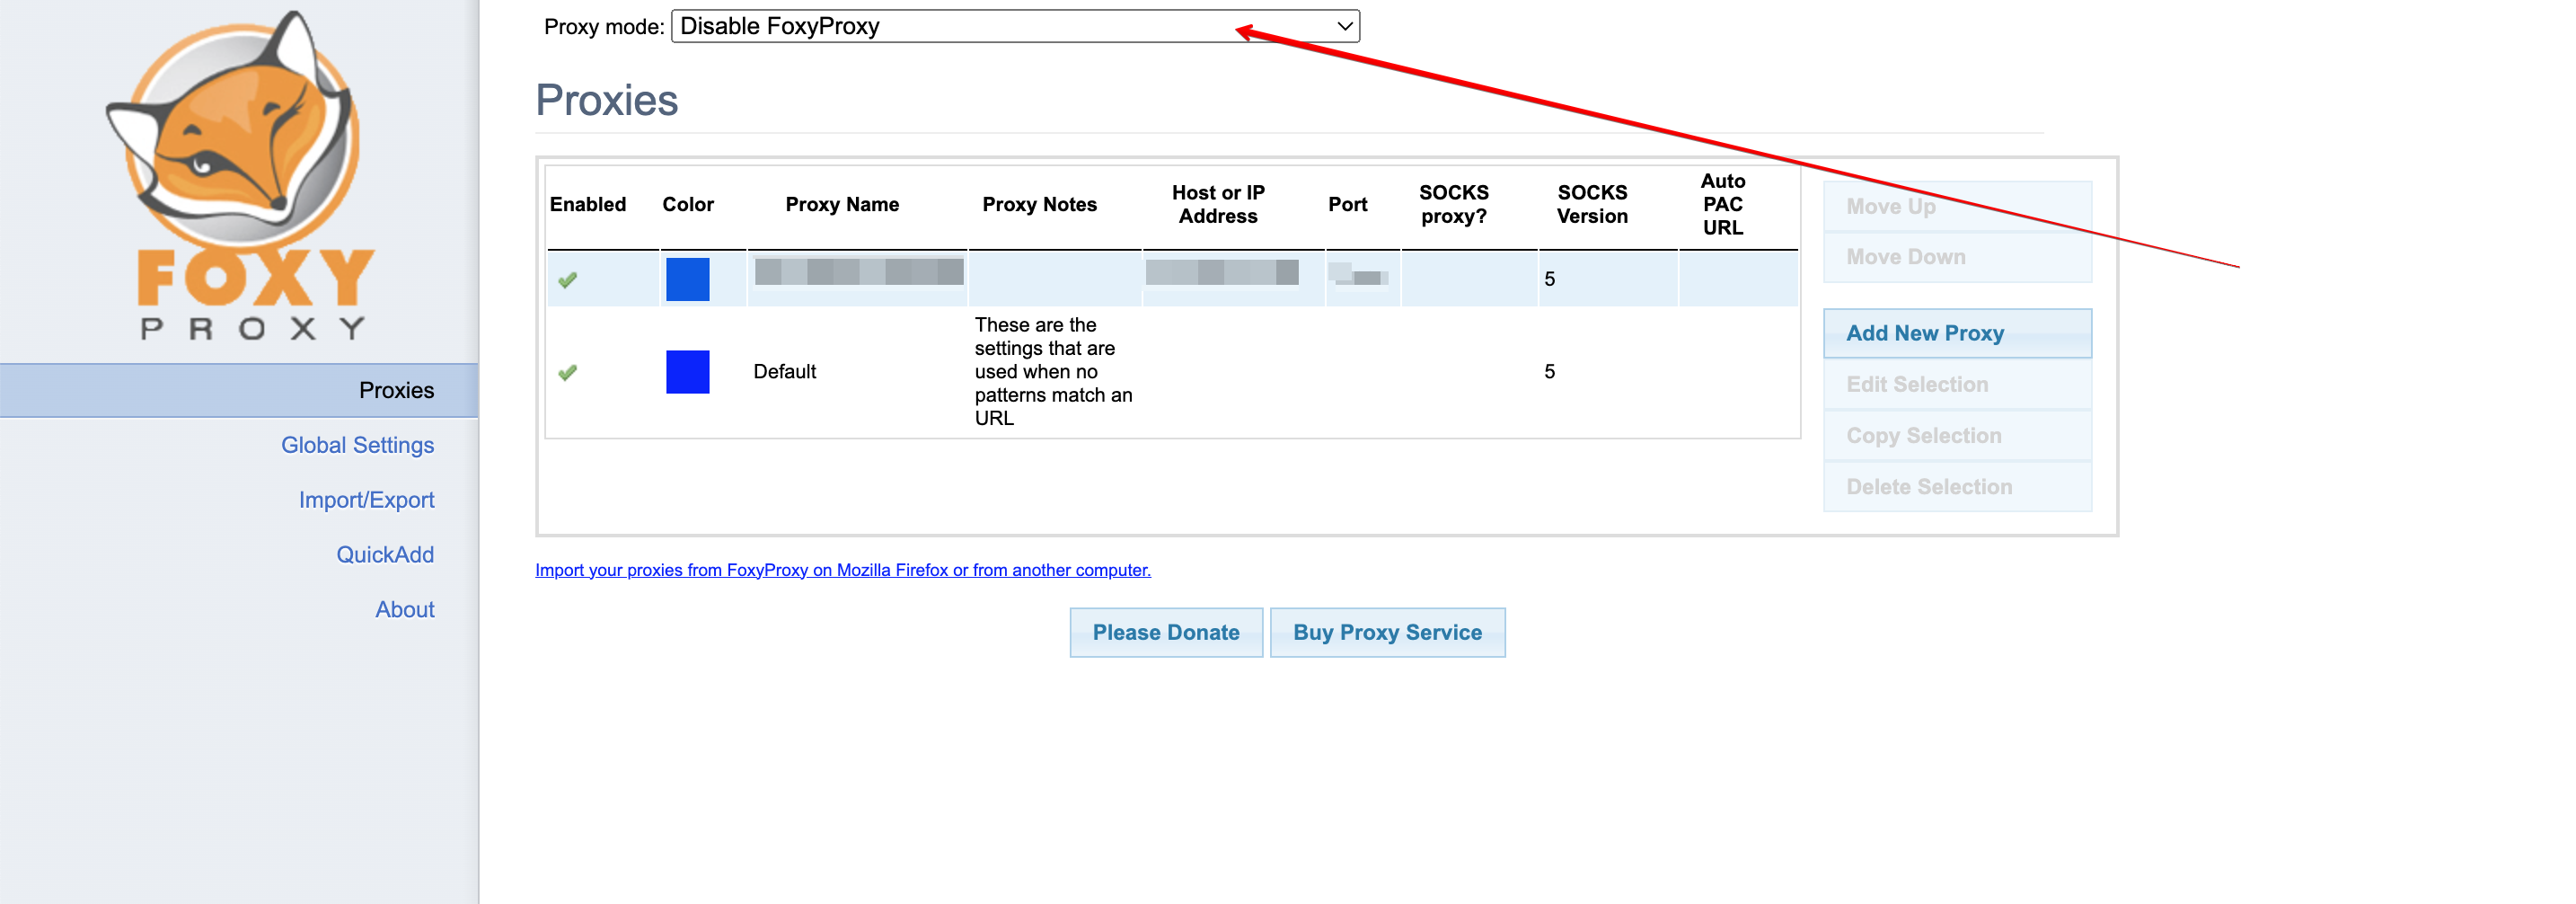Open the QuickAdd section
Screen dimensions: 2576x904
[385, 555]
